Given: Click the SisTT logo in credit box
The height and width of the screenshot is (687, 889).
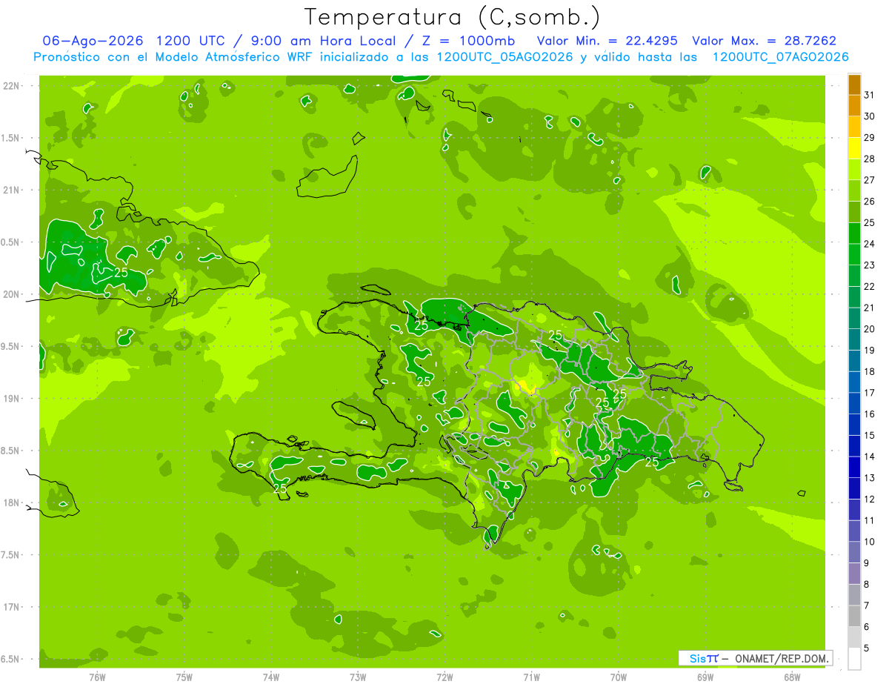Looking at the screenshot, I should pos(704,658).
